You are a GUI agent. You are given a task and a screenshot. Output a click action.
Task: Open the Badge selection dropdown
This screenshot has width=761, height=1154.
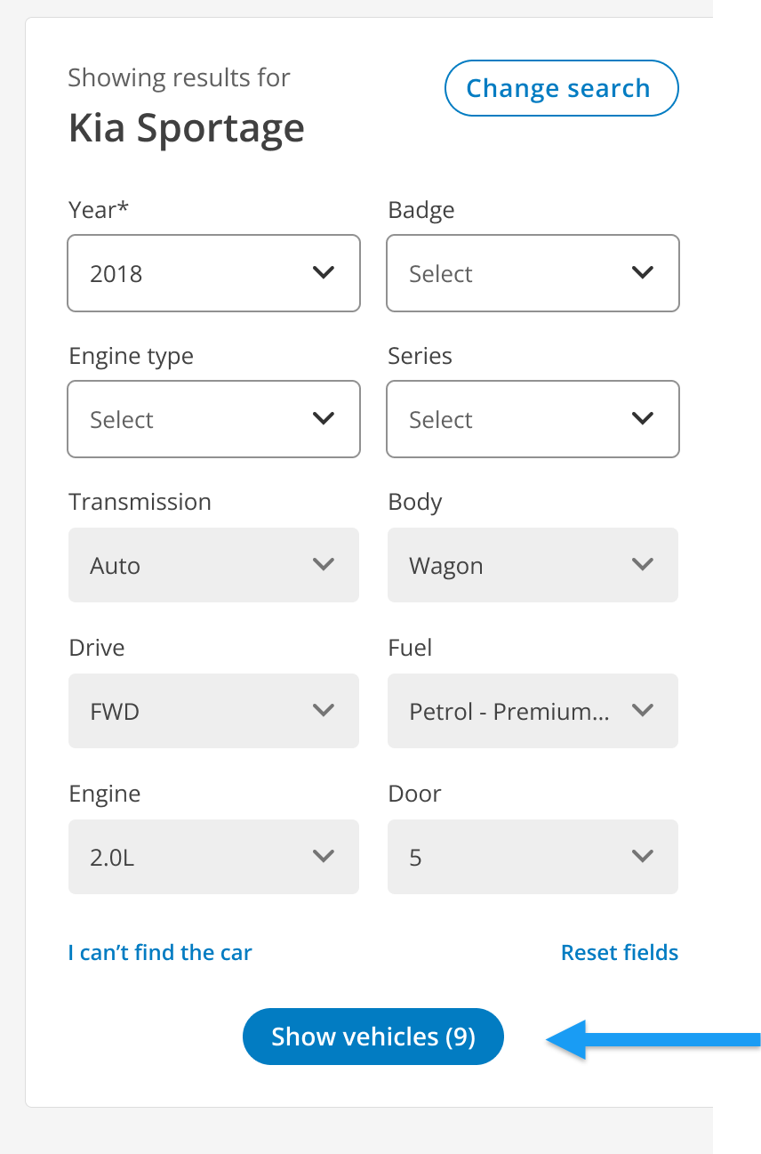(x=533, y=273)
